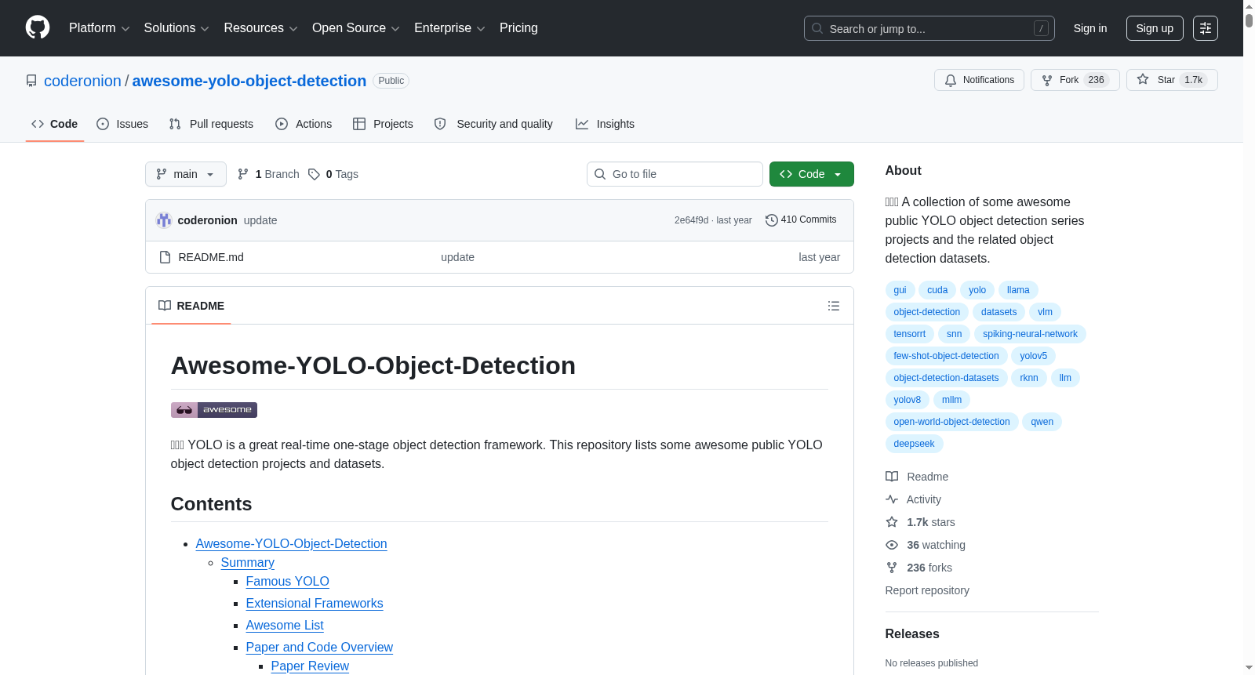Switch to the Insights tab
Screen dimensions: 1255x675
pos(605,124)
